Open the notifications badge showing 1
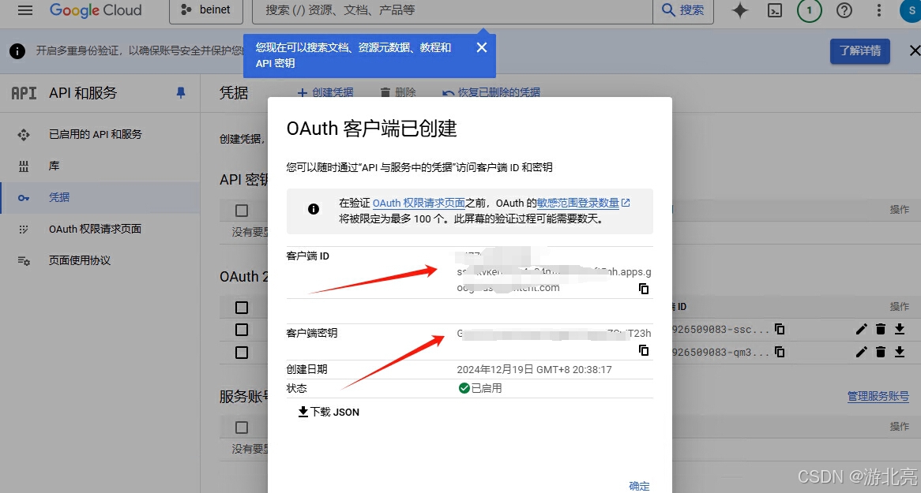The image size is (921, 493). (810, 10)
